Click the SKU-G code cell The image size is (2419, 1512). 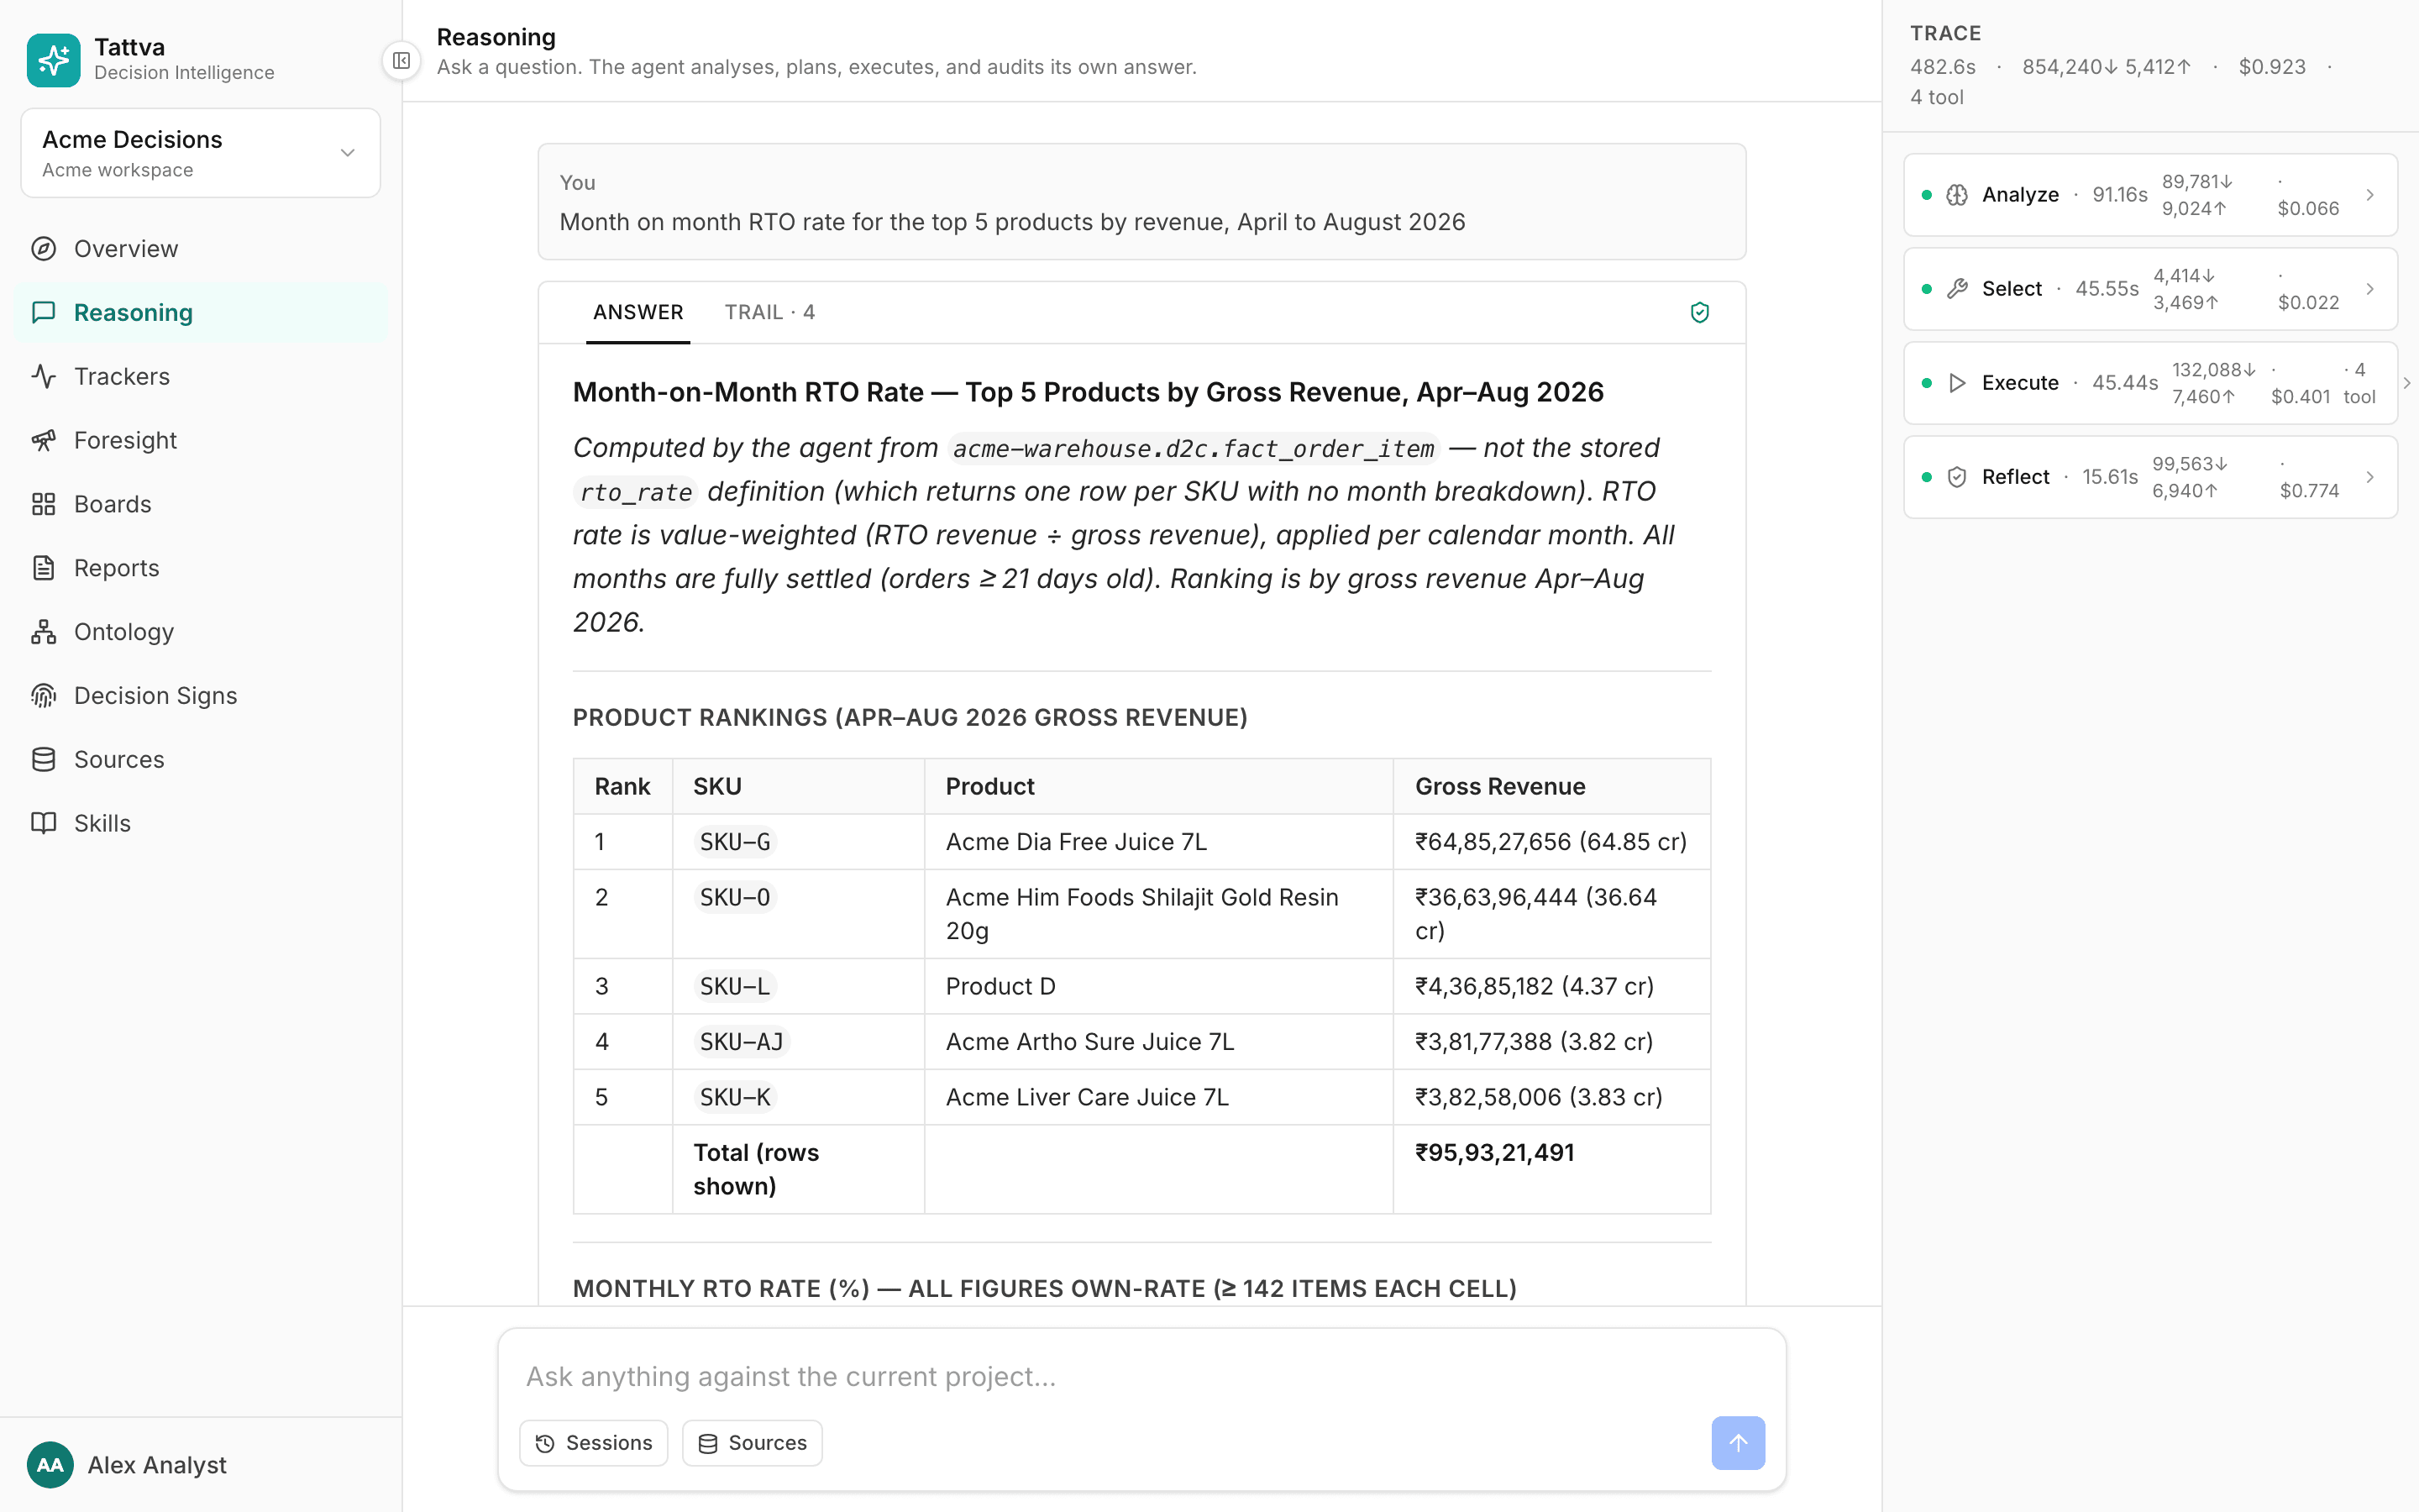click(x=736, y=842)
